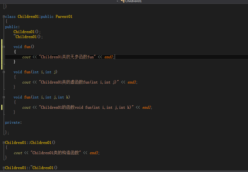Screen dimensions: 248x172
Task: Click endl on the 虚函数fun line
Action: [132, 82]
